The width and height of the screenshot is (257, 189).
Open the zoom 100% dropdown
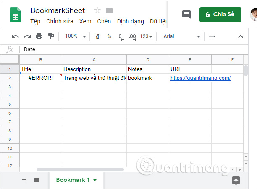coord(76,36)
